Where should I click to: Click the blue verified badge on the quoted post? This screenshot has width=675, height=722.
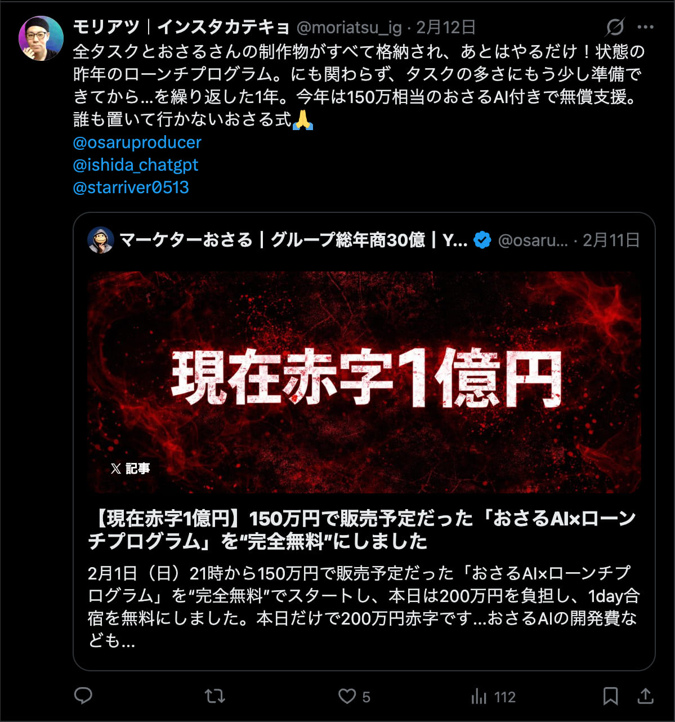[482, 240]
